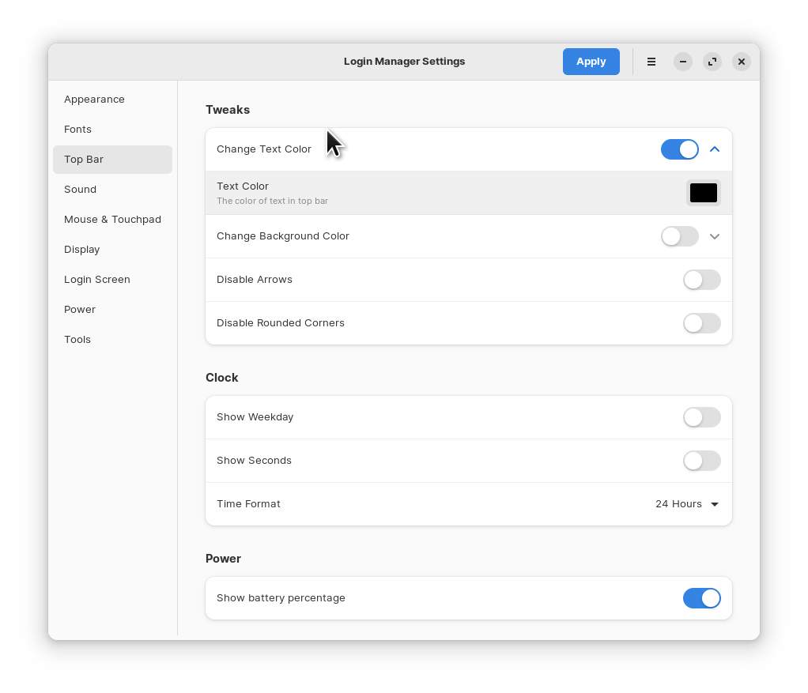The height and width of the screenshot is (693, 808).
Task: Click 'The color of text in top bar' description
Action: 272,201
